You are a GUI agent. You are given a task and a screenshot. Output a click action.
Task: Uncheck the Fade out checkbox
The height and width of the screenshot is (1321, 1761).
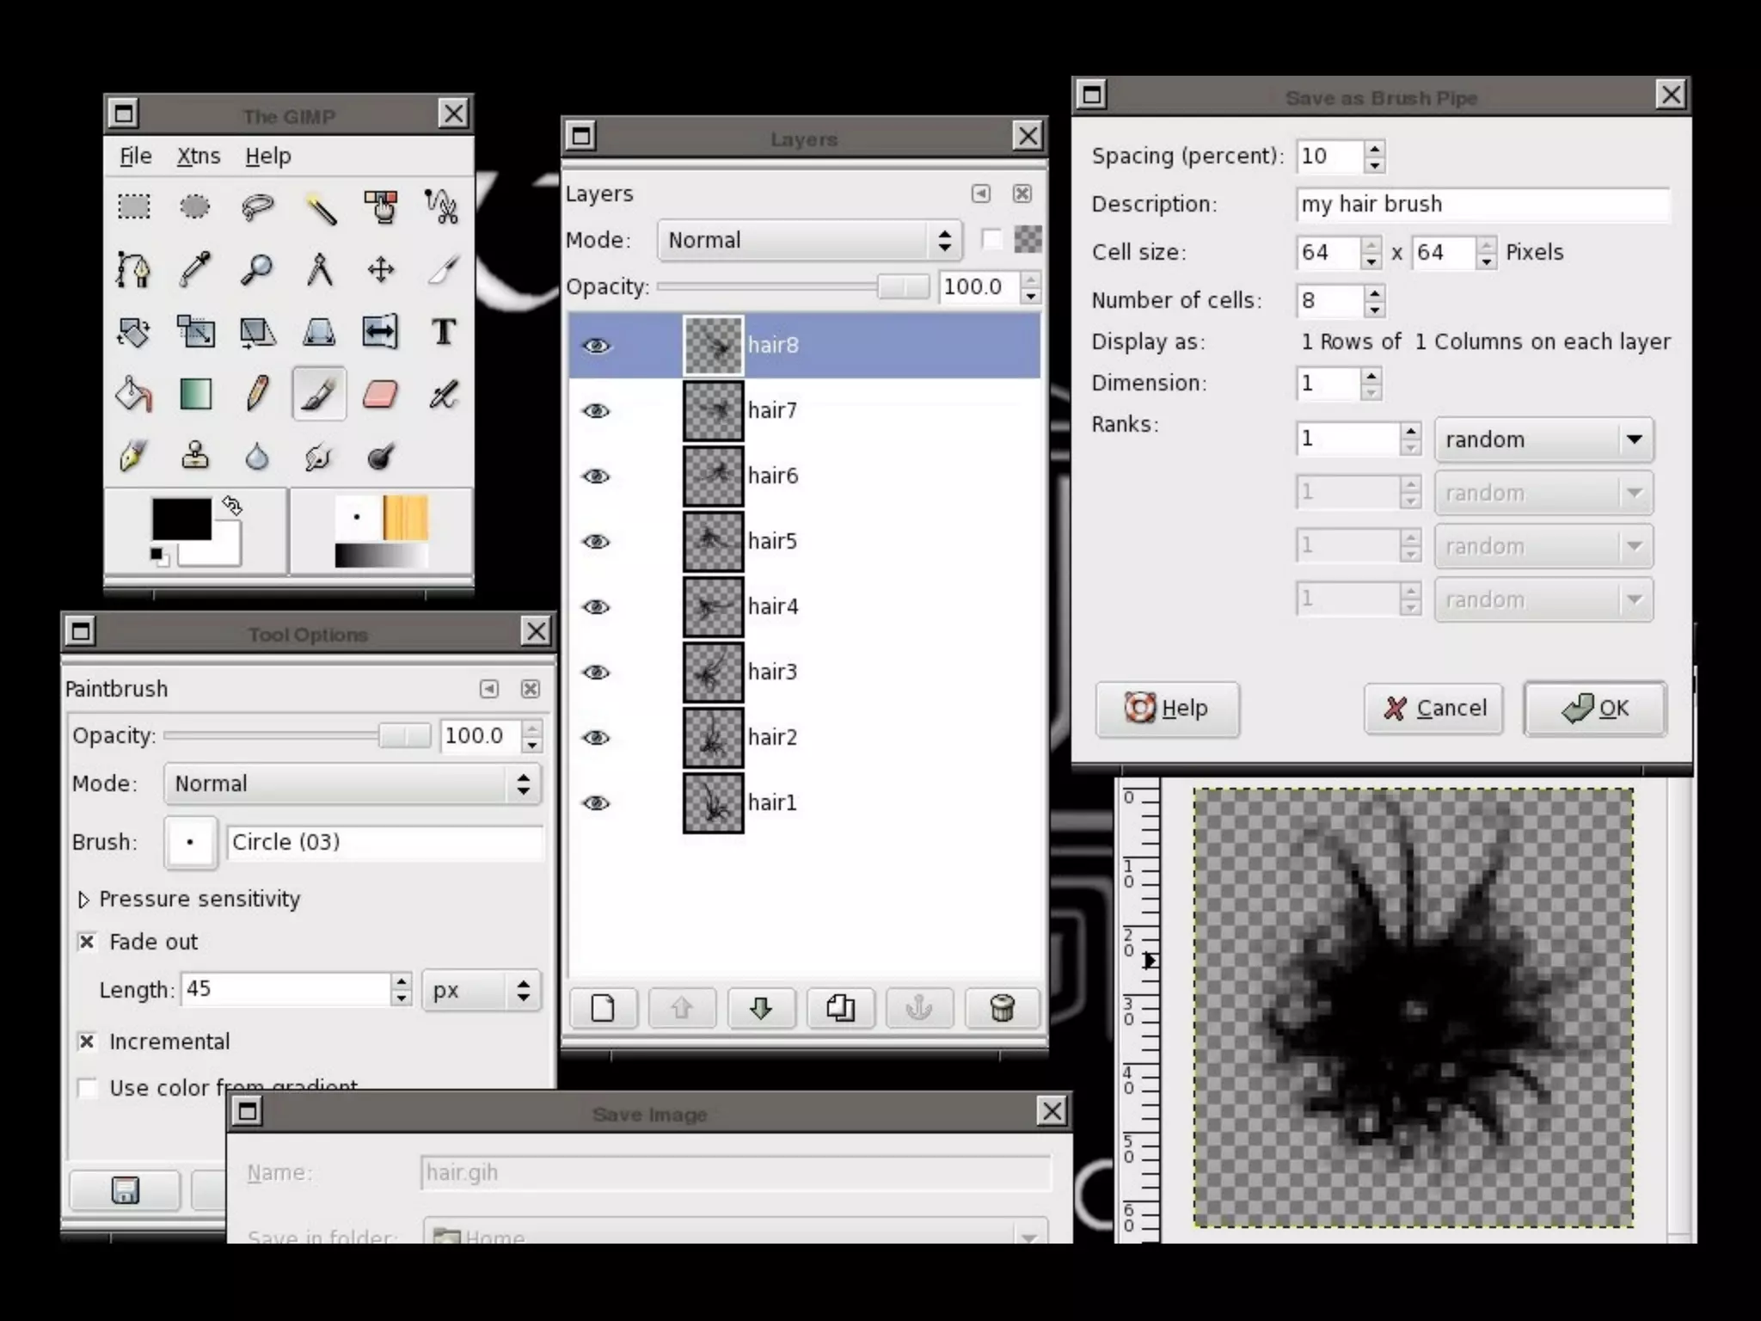[x=87, y=942]
